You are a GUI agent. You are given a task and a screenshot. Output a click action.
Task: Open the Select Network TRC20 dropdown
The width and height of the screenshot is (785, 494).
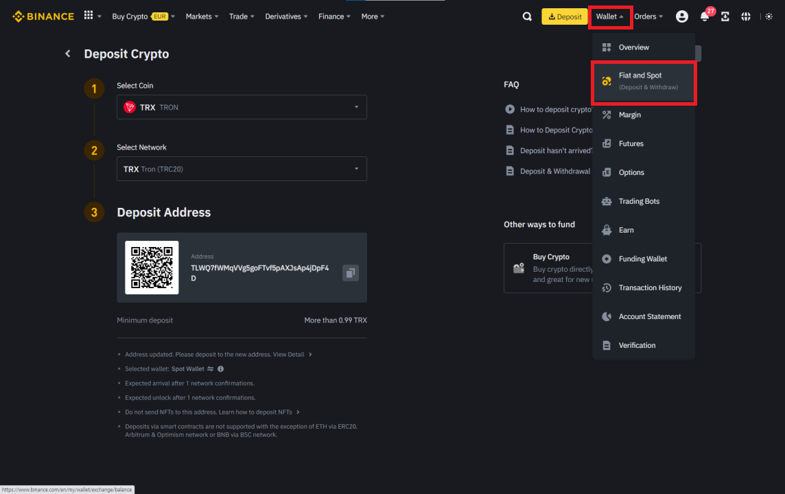242,169
